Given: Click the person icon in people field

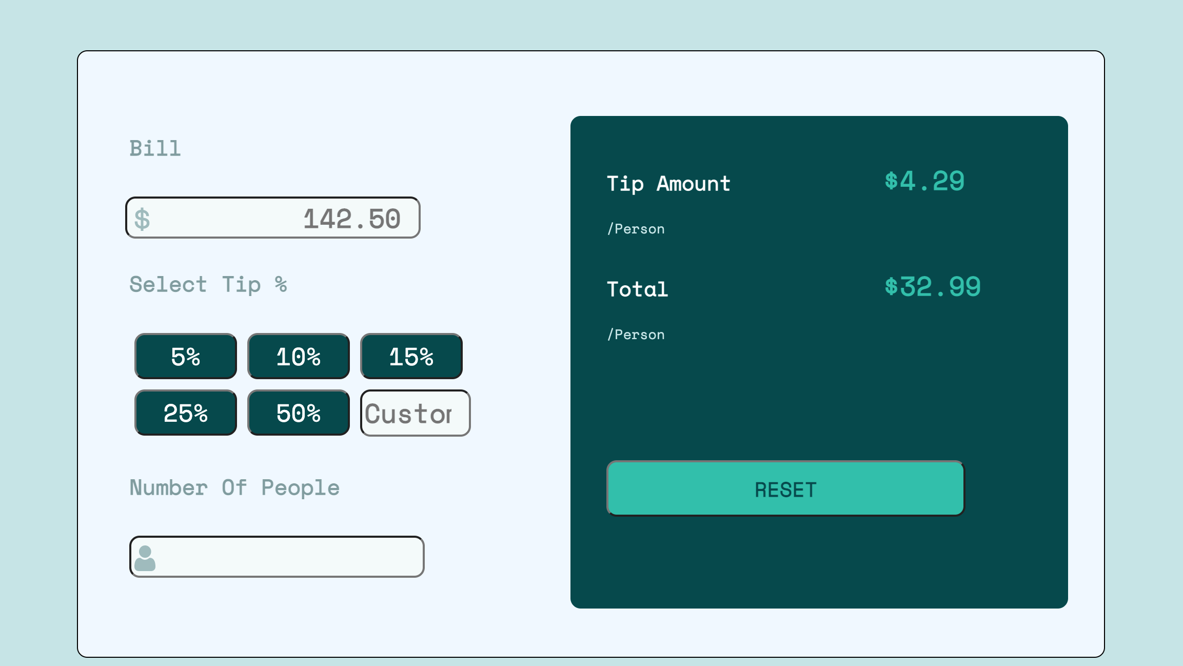Looking at the screenshot, I should coord(145,558).
